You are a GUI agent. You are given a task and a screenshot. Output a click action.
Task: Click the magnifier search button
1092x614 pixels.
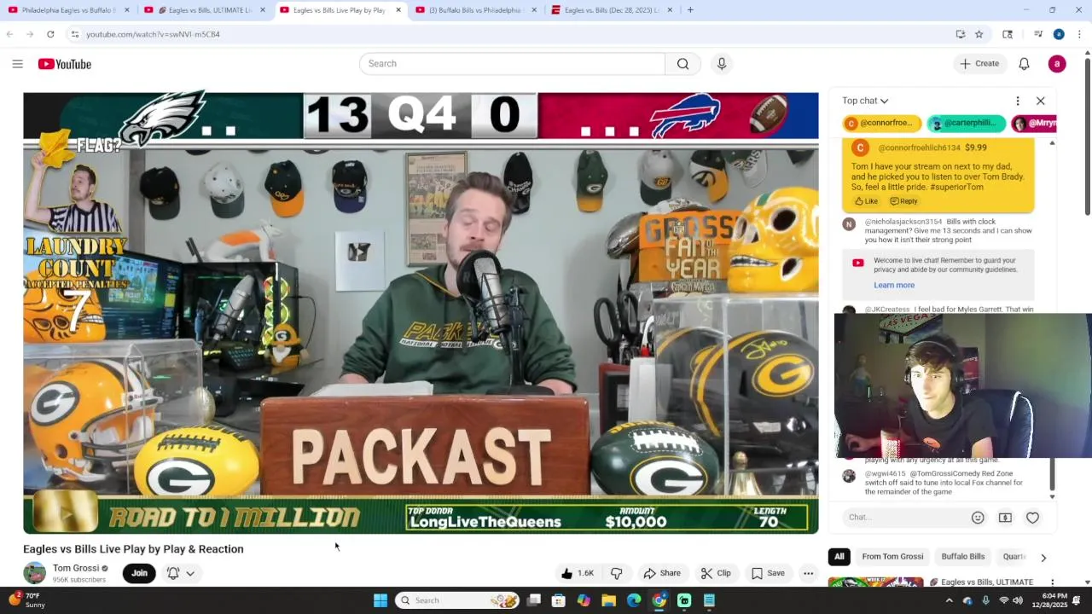pyautogui.click(x=682, y=64)
